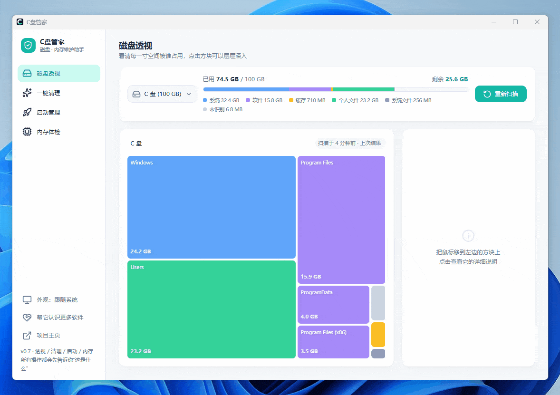
Task: Click the small slate-gray treemap block
Action: pos(378,354)
